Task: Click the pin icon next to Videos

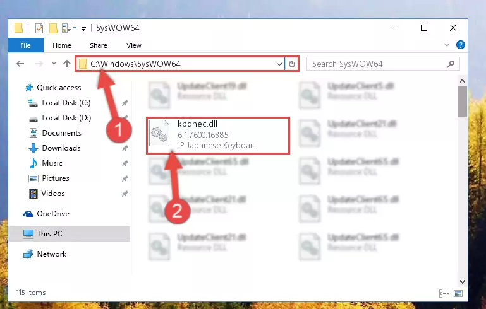Action: (x=125, y=194)
